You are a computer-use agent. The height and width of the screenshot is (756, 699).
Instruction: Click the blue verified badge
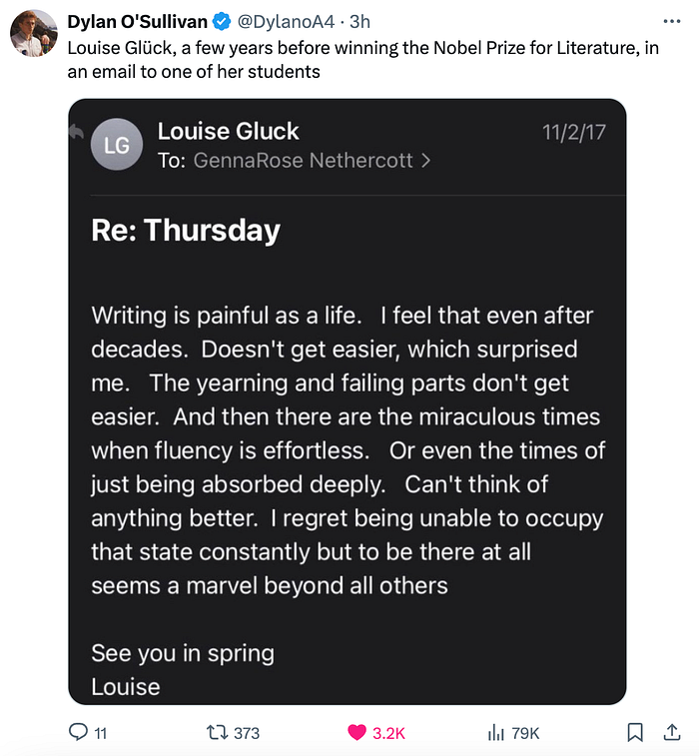pyautogui.click(x=222, y=22)
